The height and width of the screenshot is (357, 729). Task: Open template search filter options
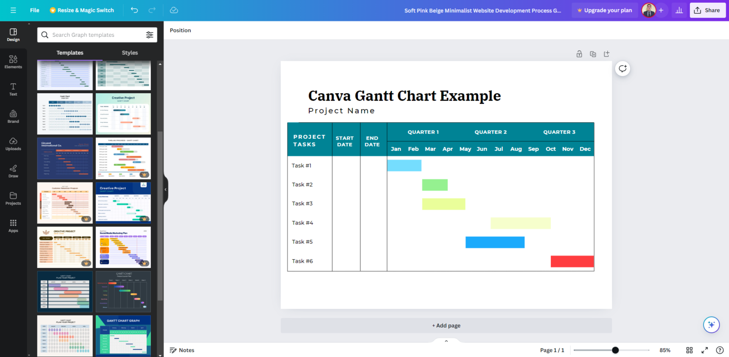point(149,35)
